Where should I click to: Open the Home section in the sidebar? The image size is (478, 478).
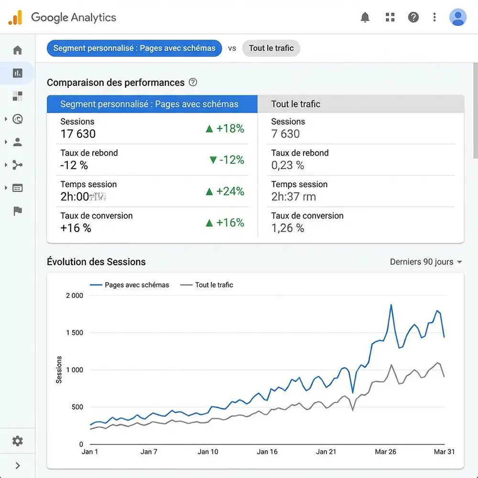coord(17,50)
